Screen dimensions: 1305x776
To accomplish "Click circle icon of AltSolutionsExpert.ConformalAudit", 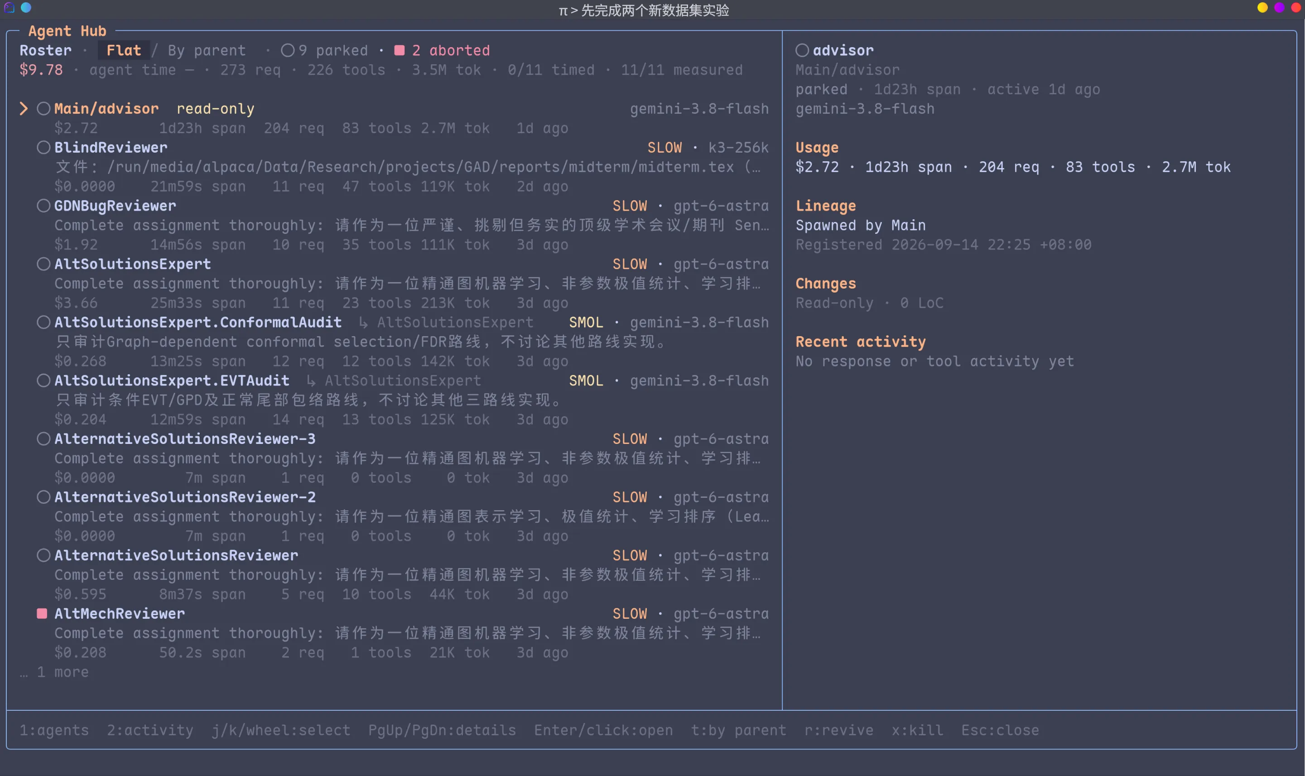I will (x=44, y=322).
